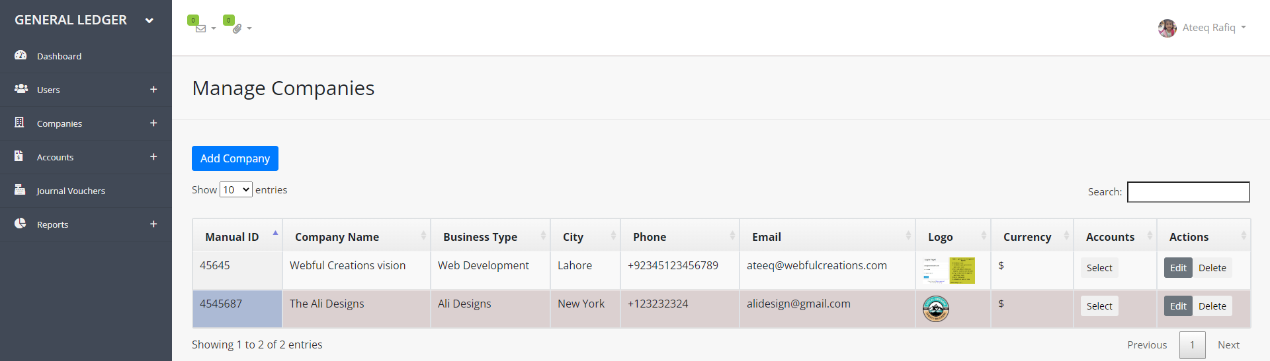Open the Show entries count dropdown
This screenshot has width=1270, height=361.
[x=235, y=190]
